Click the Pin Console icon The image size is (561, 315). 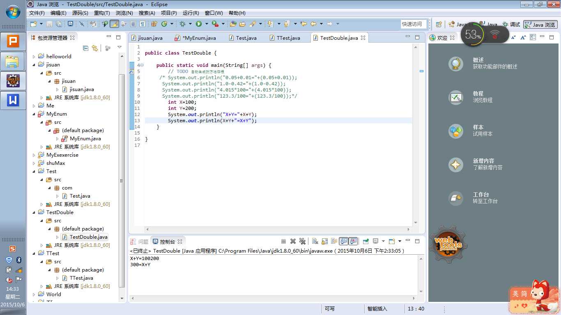tap(366, 241)
